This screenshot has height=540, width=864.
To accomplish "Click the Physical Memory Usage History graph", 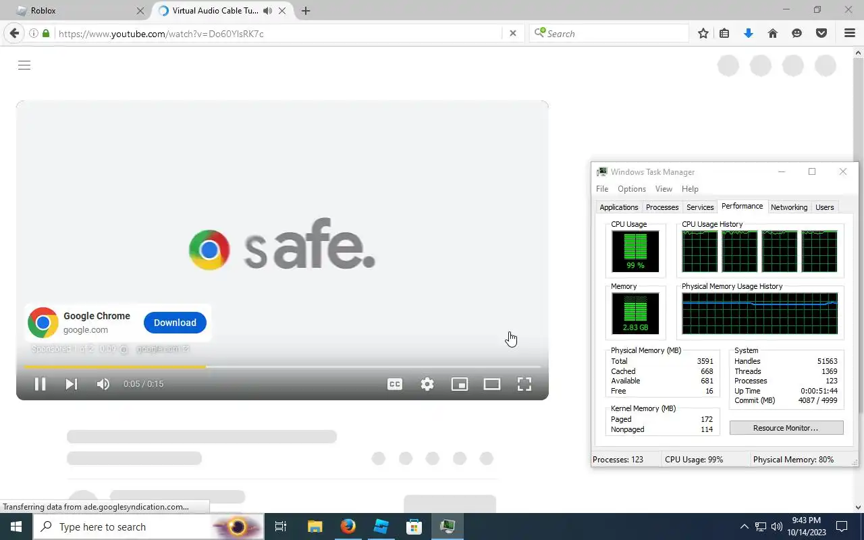I will [x=760, y=313].
